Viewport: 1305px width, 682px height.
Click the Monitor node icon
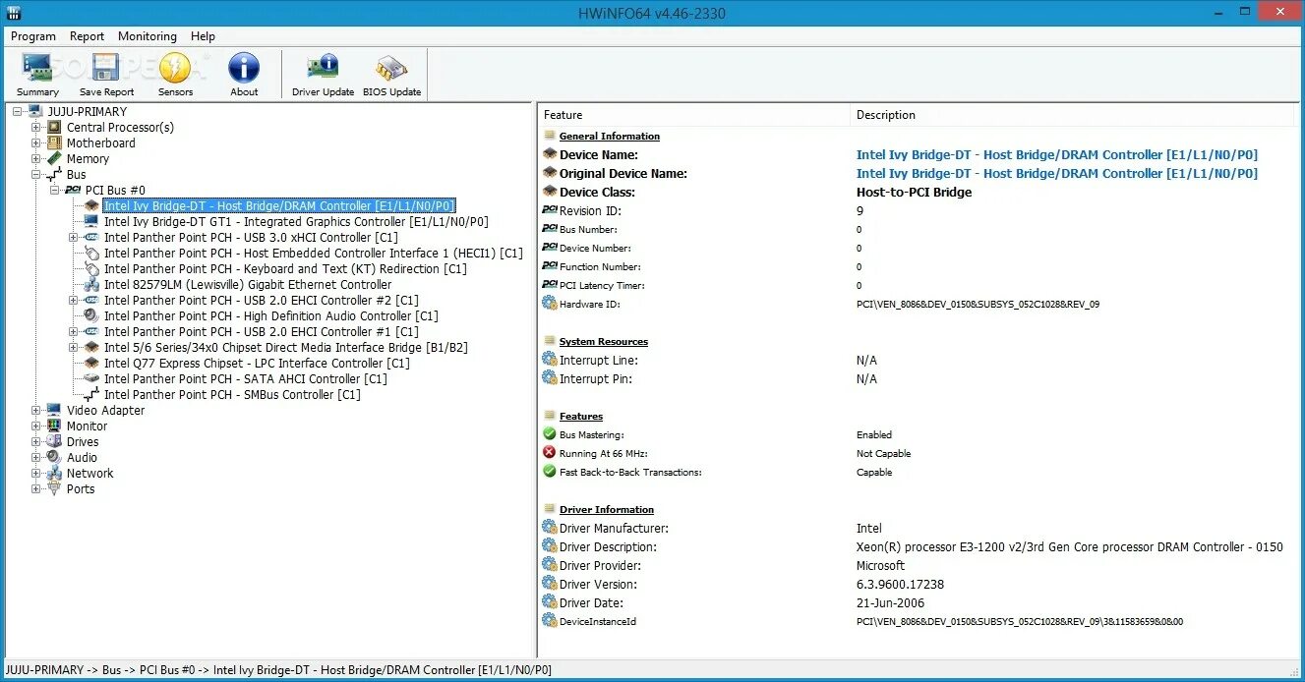pyautogui.click(x=55, y=426)
